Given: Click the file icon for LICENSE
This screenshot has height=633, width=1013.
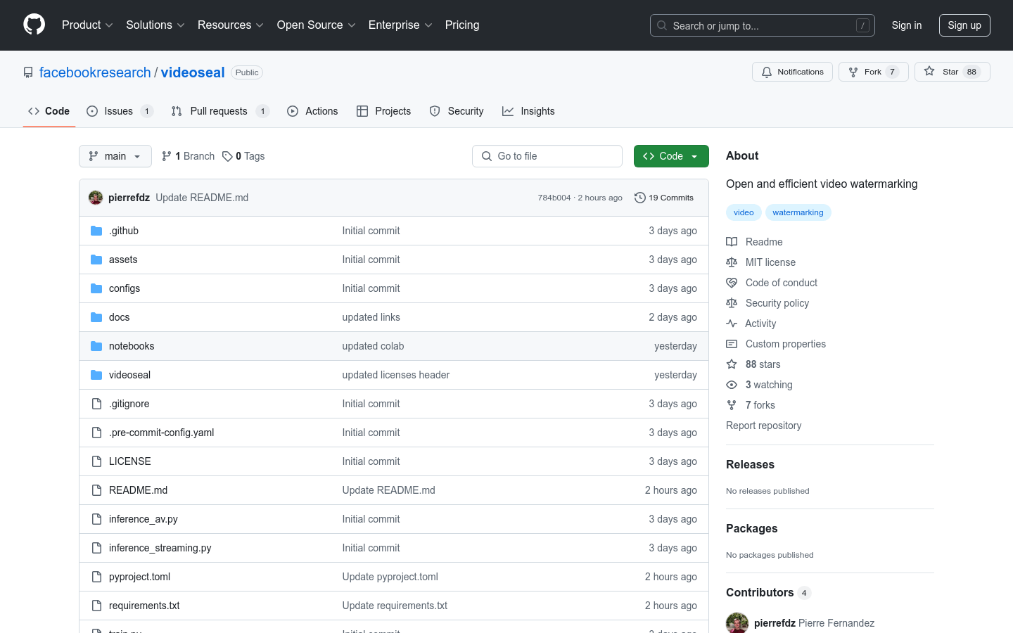Looking at the screenshot, I should pyautogui.click(x=96, y=461).
